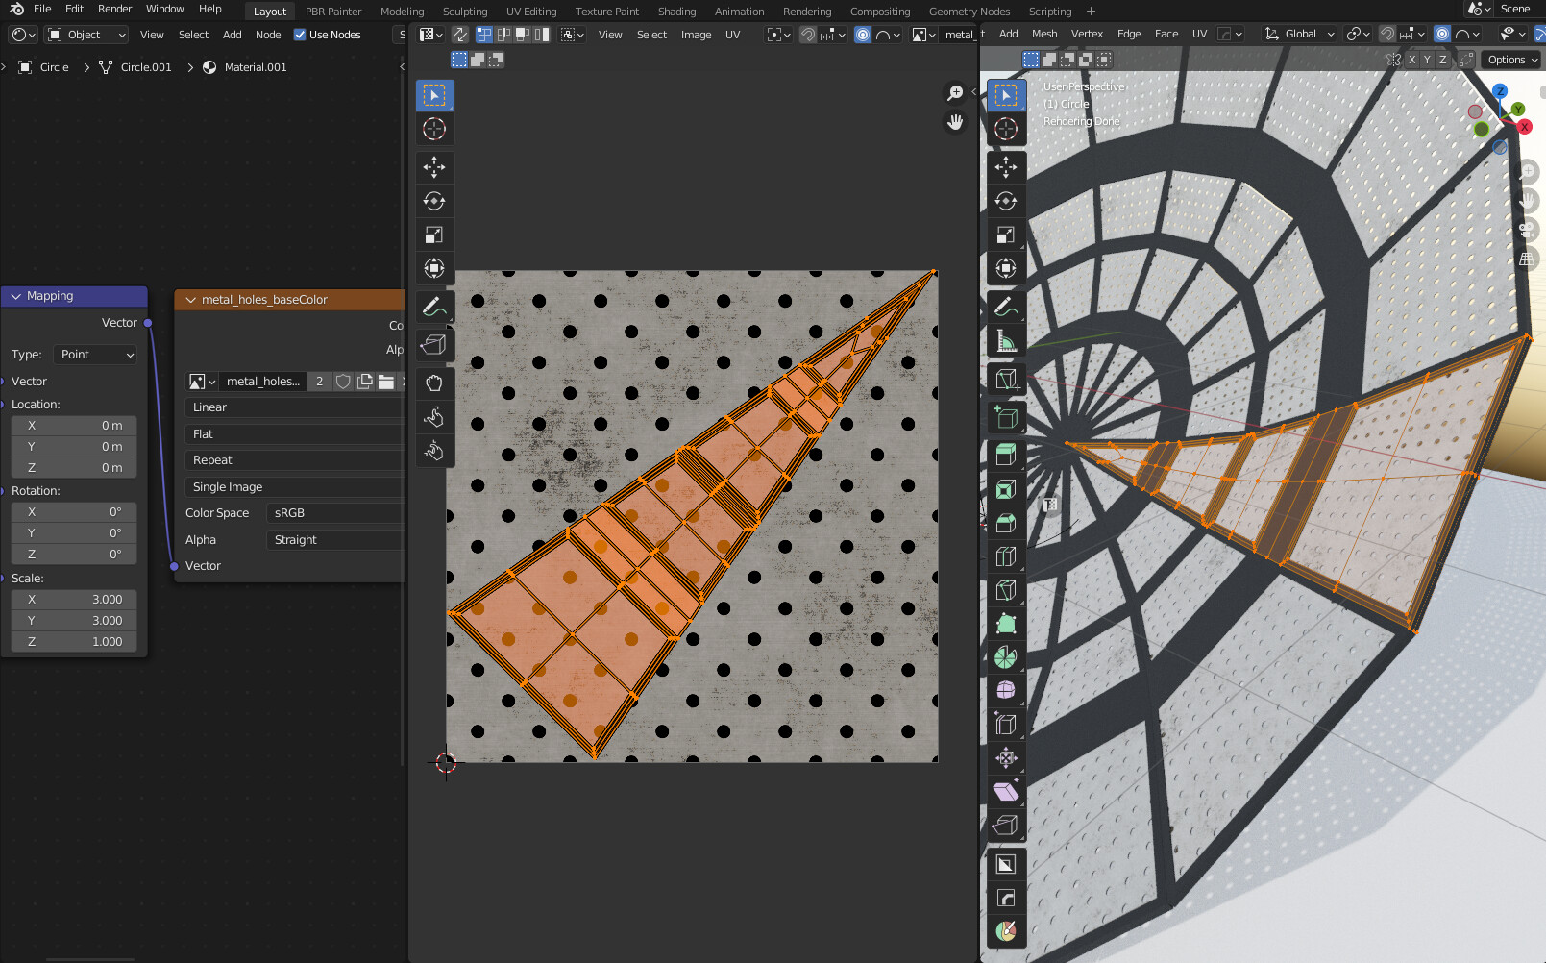Select the Add Cube tool
The width and height of the screenshot is (1546, 963).
point(1006,417)
